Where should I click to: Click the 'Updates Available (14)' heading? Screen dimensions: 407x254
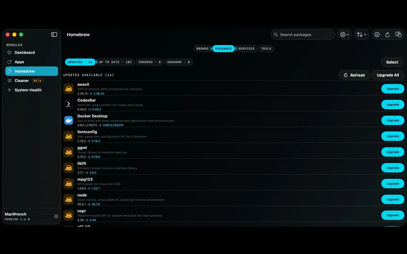click(x=89, y=75)
